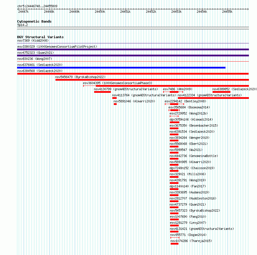
Task: Open nsv1074286 (Thareja2015) label
Action: click(191, 241)
